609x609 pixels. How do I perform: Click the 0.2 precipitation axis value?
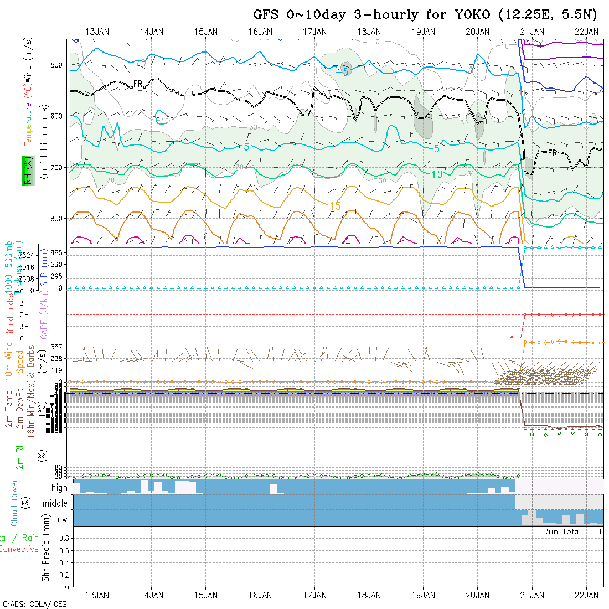[64, 575]
